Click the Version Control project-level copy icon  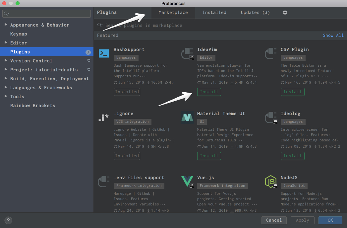[88, 60]
